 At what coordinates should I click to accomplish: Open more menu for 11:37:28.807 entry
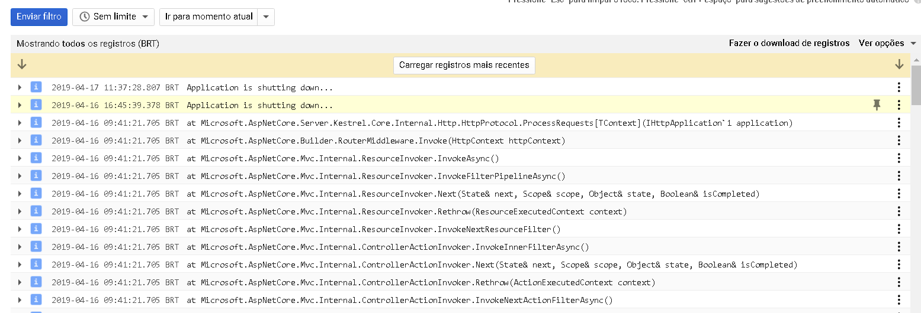point(899,87)
